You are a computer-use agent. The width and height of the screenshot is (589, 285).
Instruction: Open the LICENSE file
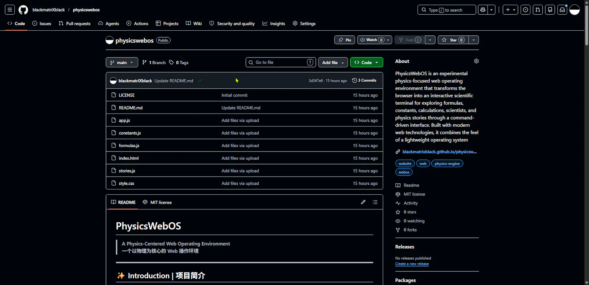click(127, 95)
